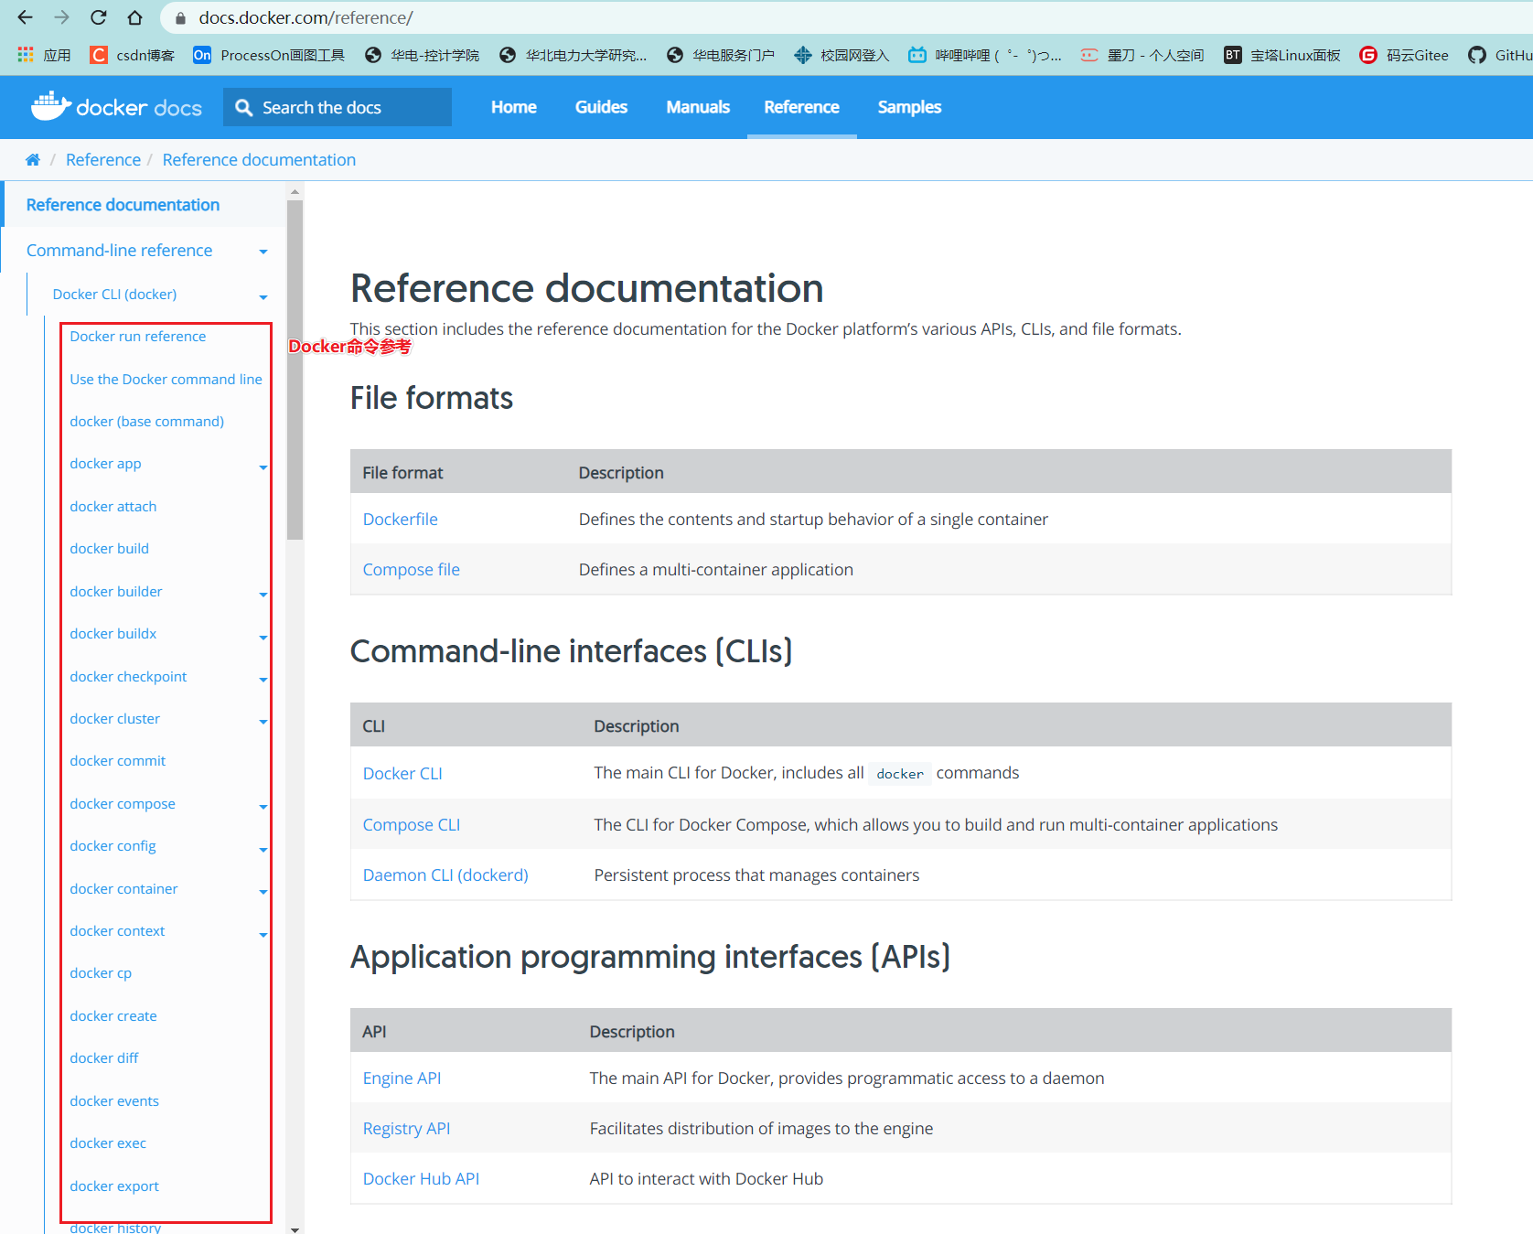Click the padlock site info icon
This screenshot has height=1234, width=1533.
click(180, 18)
